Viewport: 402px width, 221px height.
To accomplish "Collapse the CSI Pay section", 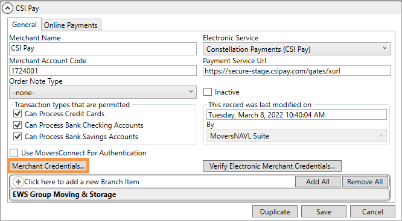I will 7,8.
